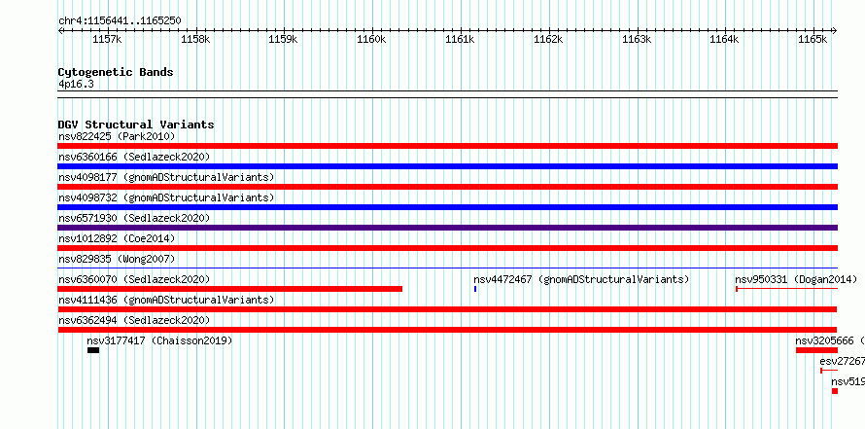Click the 1164k ruler tick label
Image resolution: width=865 pixels, height=429 pixels.
click(x=724, y=40)
